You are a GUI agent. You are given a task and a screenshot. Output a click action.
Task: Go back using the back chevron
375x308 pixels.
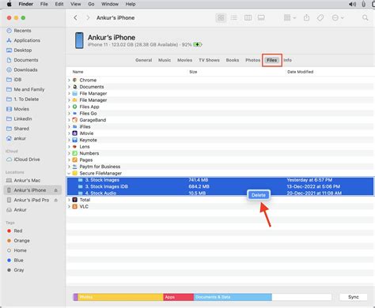coord(75,17)
